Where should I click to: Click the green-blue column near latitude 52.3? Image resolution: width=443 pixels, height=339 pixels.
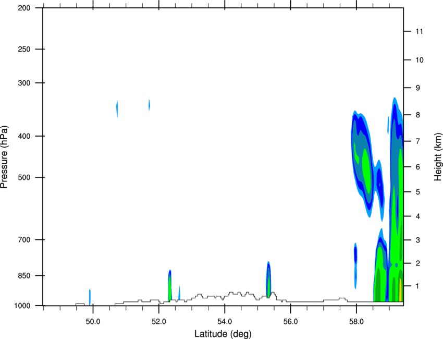coord(170,286)
